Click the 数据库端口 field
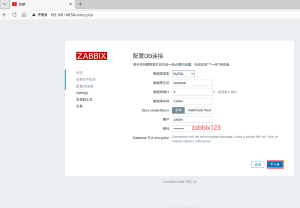 [x=192, y=92]
